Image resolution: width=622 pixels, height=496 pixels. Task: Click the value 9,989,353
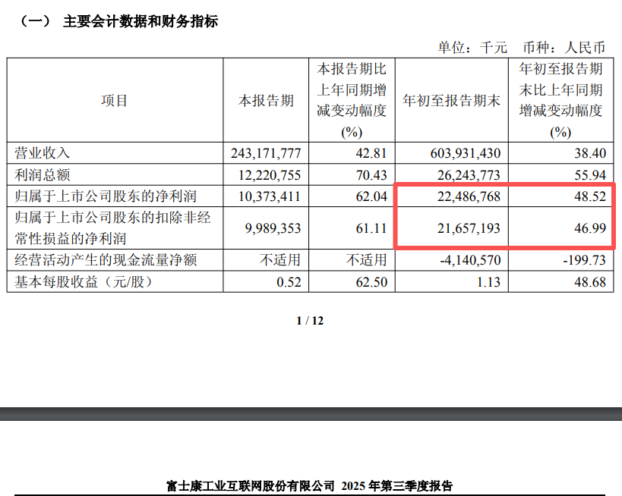pyautogui.click(x=273, y=228)
